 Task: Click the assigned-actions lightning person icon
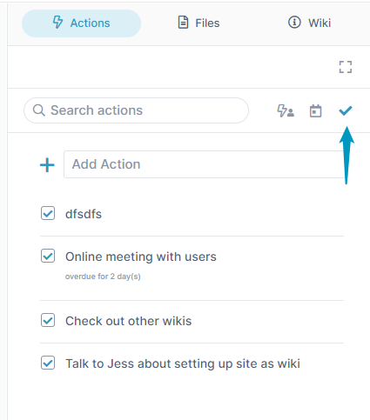(x=286, y=110)
